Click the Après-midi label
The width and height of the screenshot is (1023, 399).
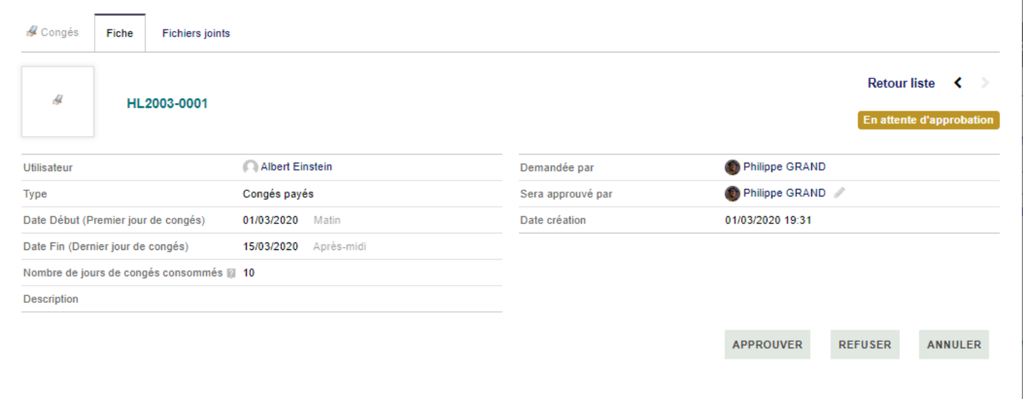click(339, 246)
